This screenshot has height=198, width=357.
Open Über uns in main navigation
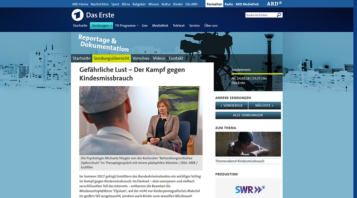coord(211,26)
